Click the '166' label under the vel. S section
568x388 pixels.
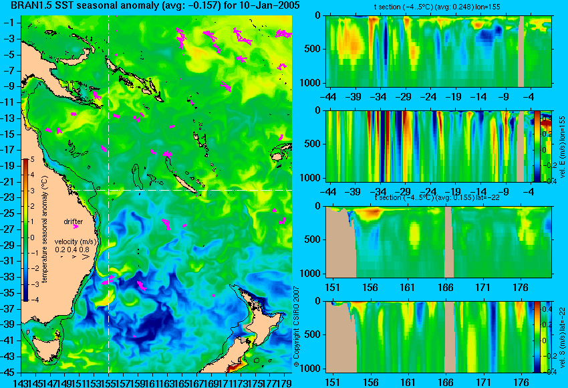(446, 383)
